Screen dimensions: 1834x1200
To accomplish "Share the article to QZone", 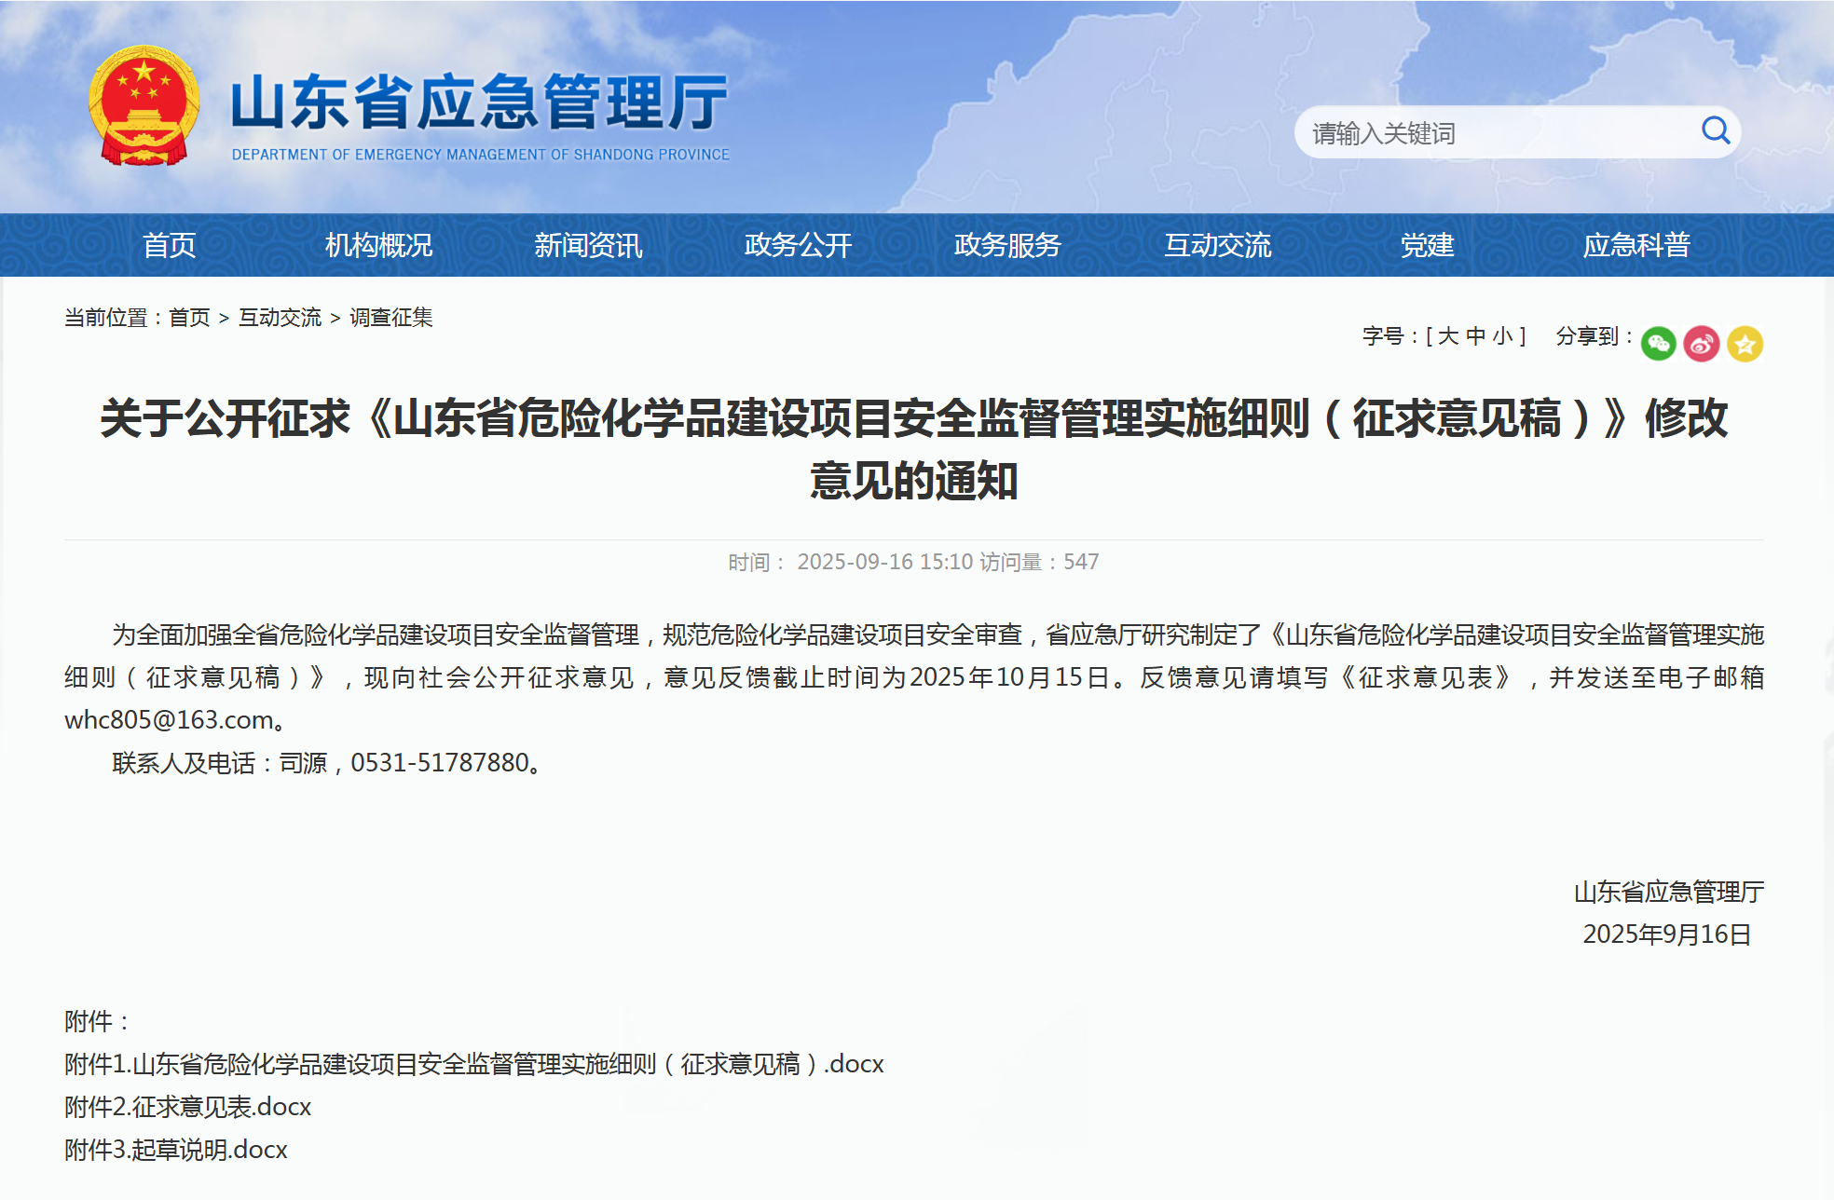I will (1745, 343).
